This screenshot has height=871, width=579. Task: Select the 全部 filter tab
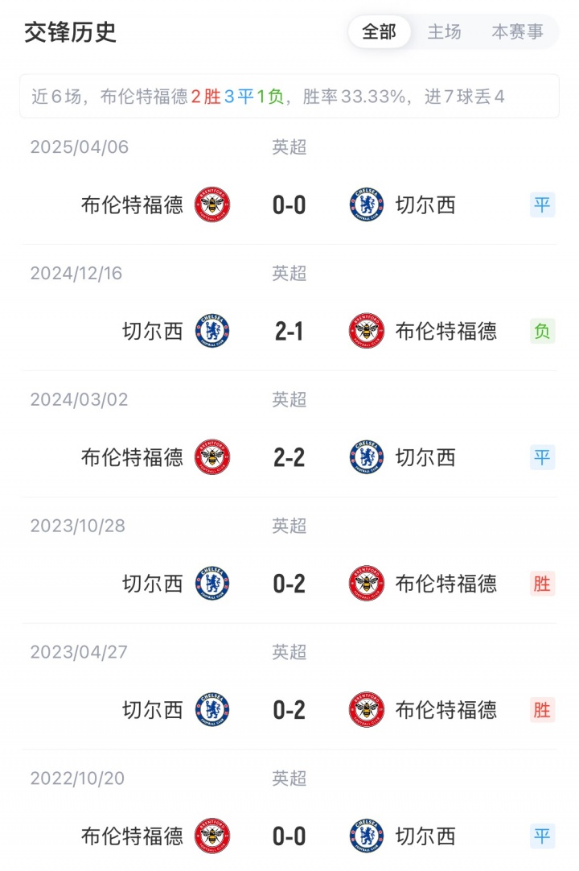[x=380, y=32]
